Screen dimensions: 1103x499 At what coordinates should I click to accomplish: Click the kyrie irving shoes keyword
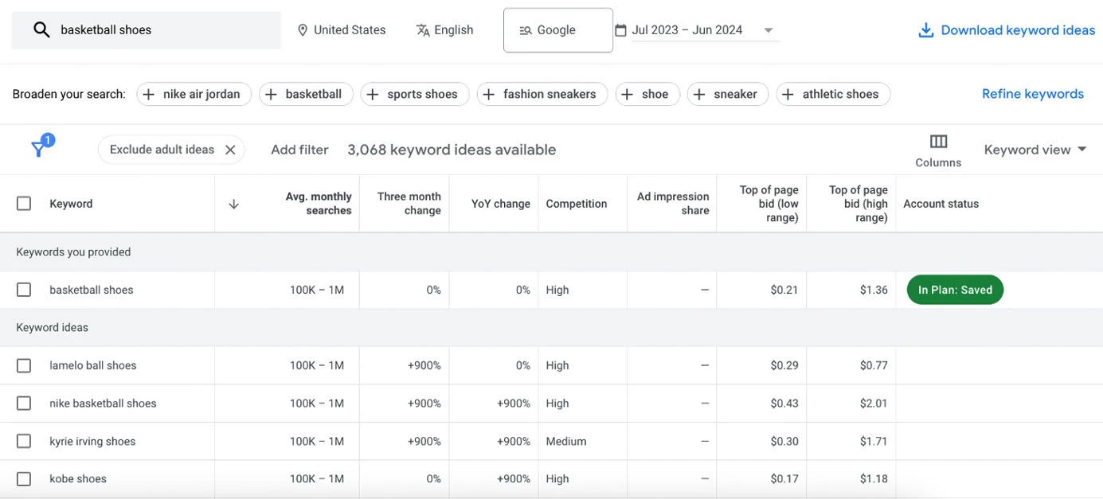(92, 441)
